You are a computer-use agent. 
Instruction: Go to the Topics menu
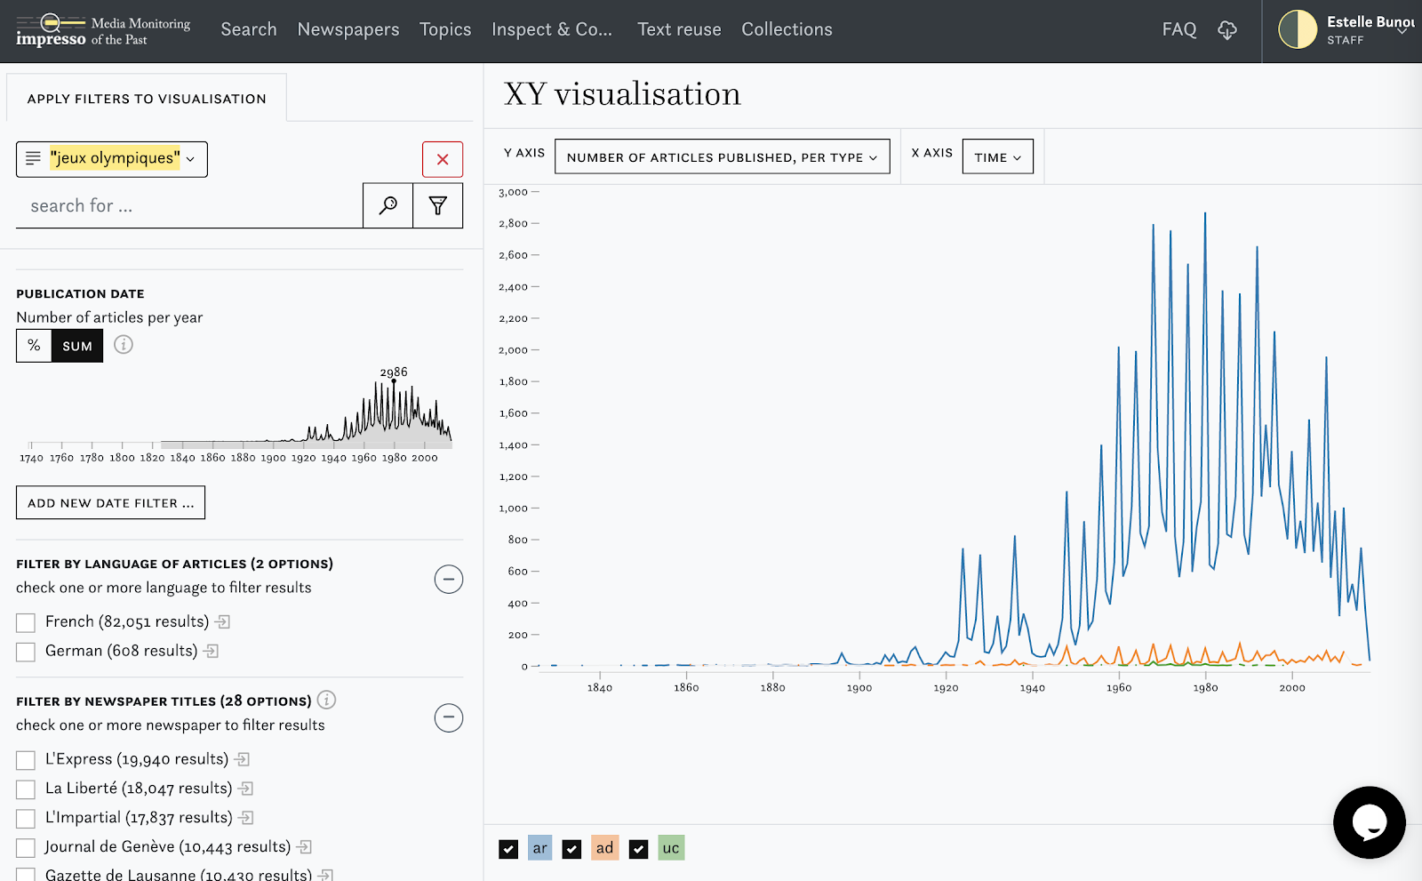(x=445, y=29)
